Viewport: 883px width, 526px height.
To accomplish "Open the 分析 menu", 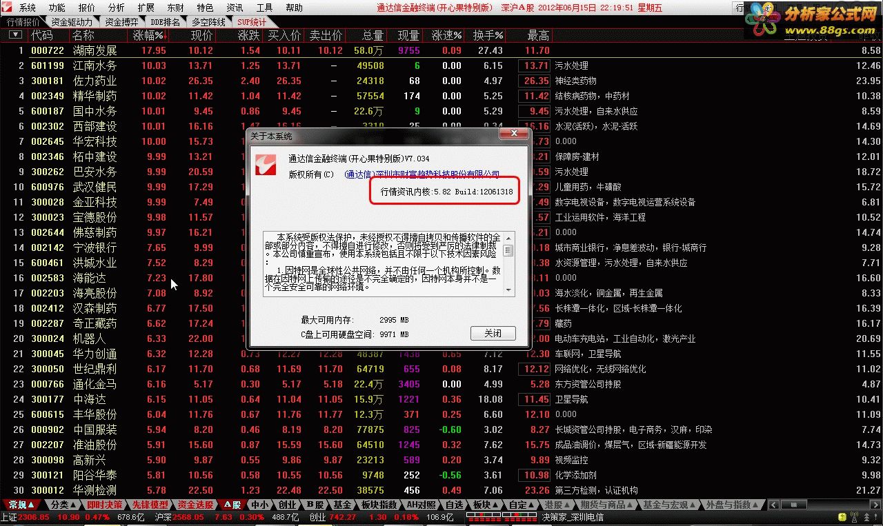I will (117, 8).
